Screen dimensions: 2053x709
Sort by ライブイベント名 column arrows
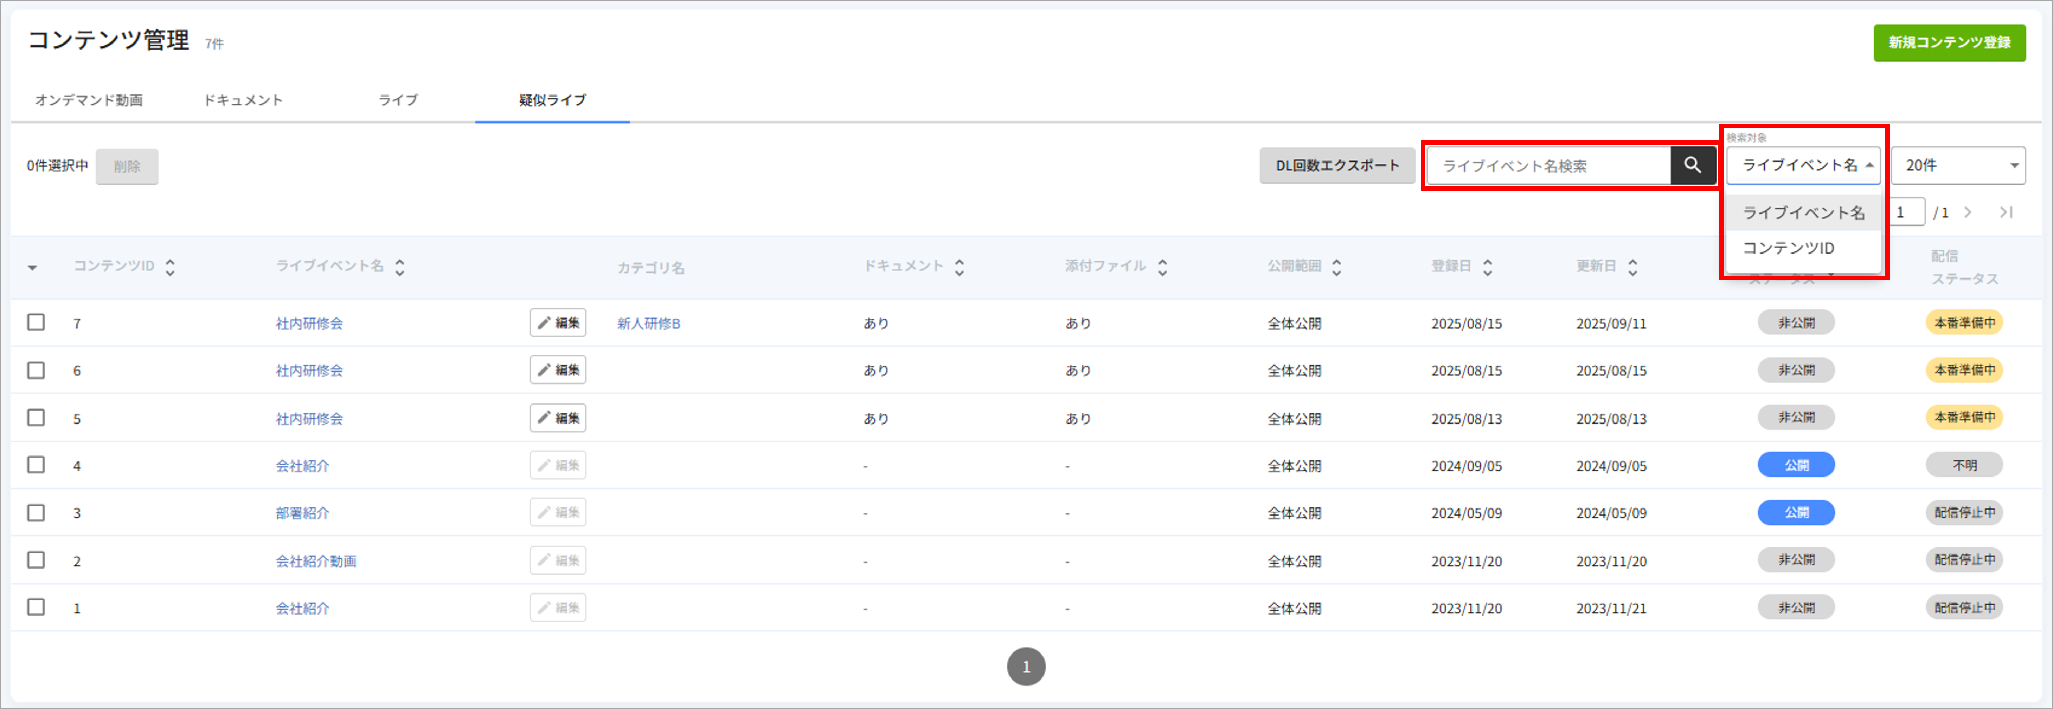coord(399,267)
